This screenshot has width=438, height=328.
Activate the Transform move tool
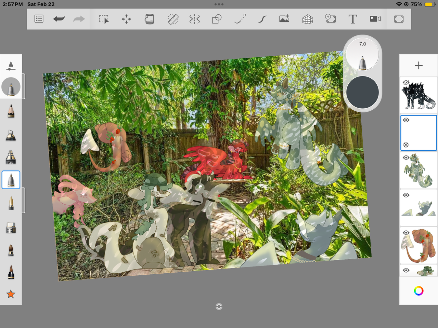(126, 19)
